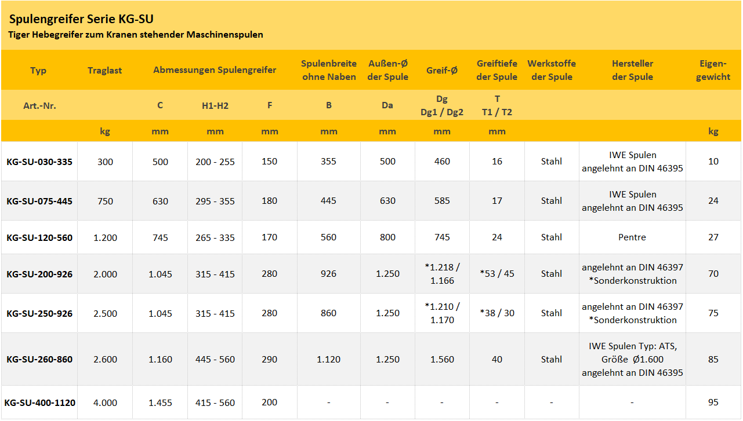
Task: Click the Werkstoffe der Spule header
Action: point(552,70)
